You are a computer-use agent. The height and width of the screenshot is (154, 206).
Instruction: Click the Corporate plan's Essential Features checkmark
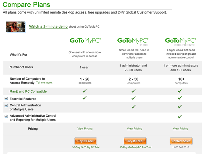point(180,98)
